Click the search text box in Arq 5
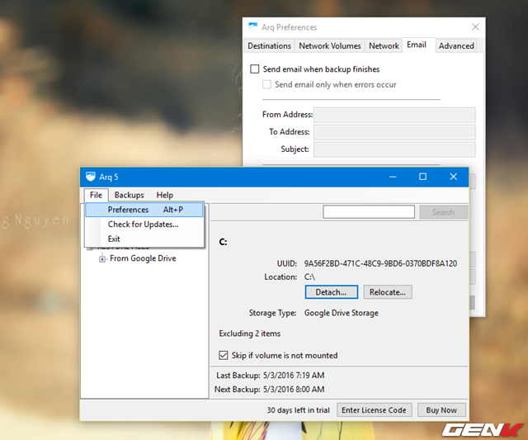The image size is (528, 440). click(x=369, y=212)
